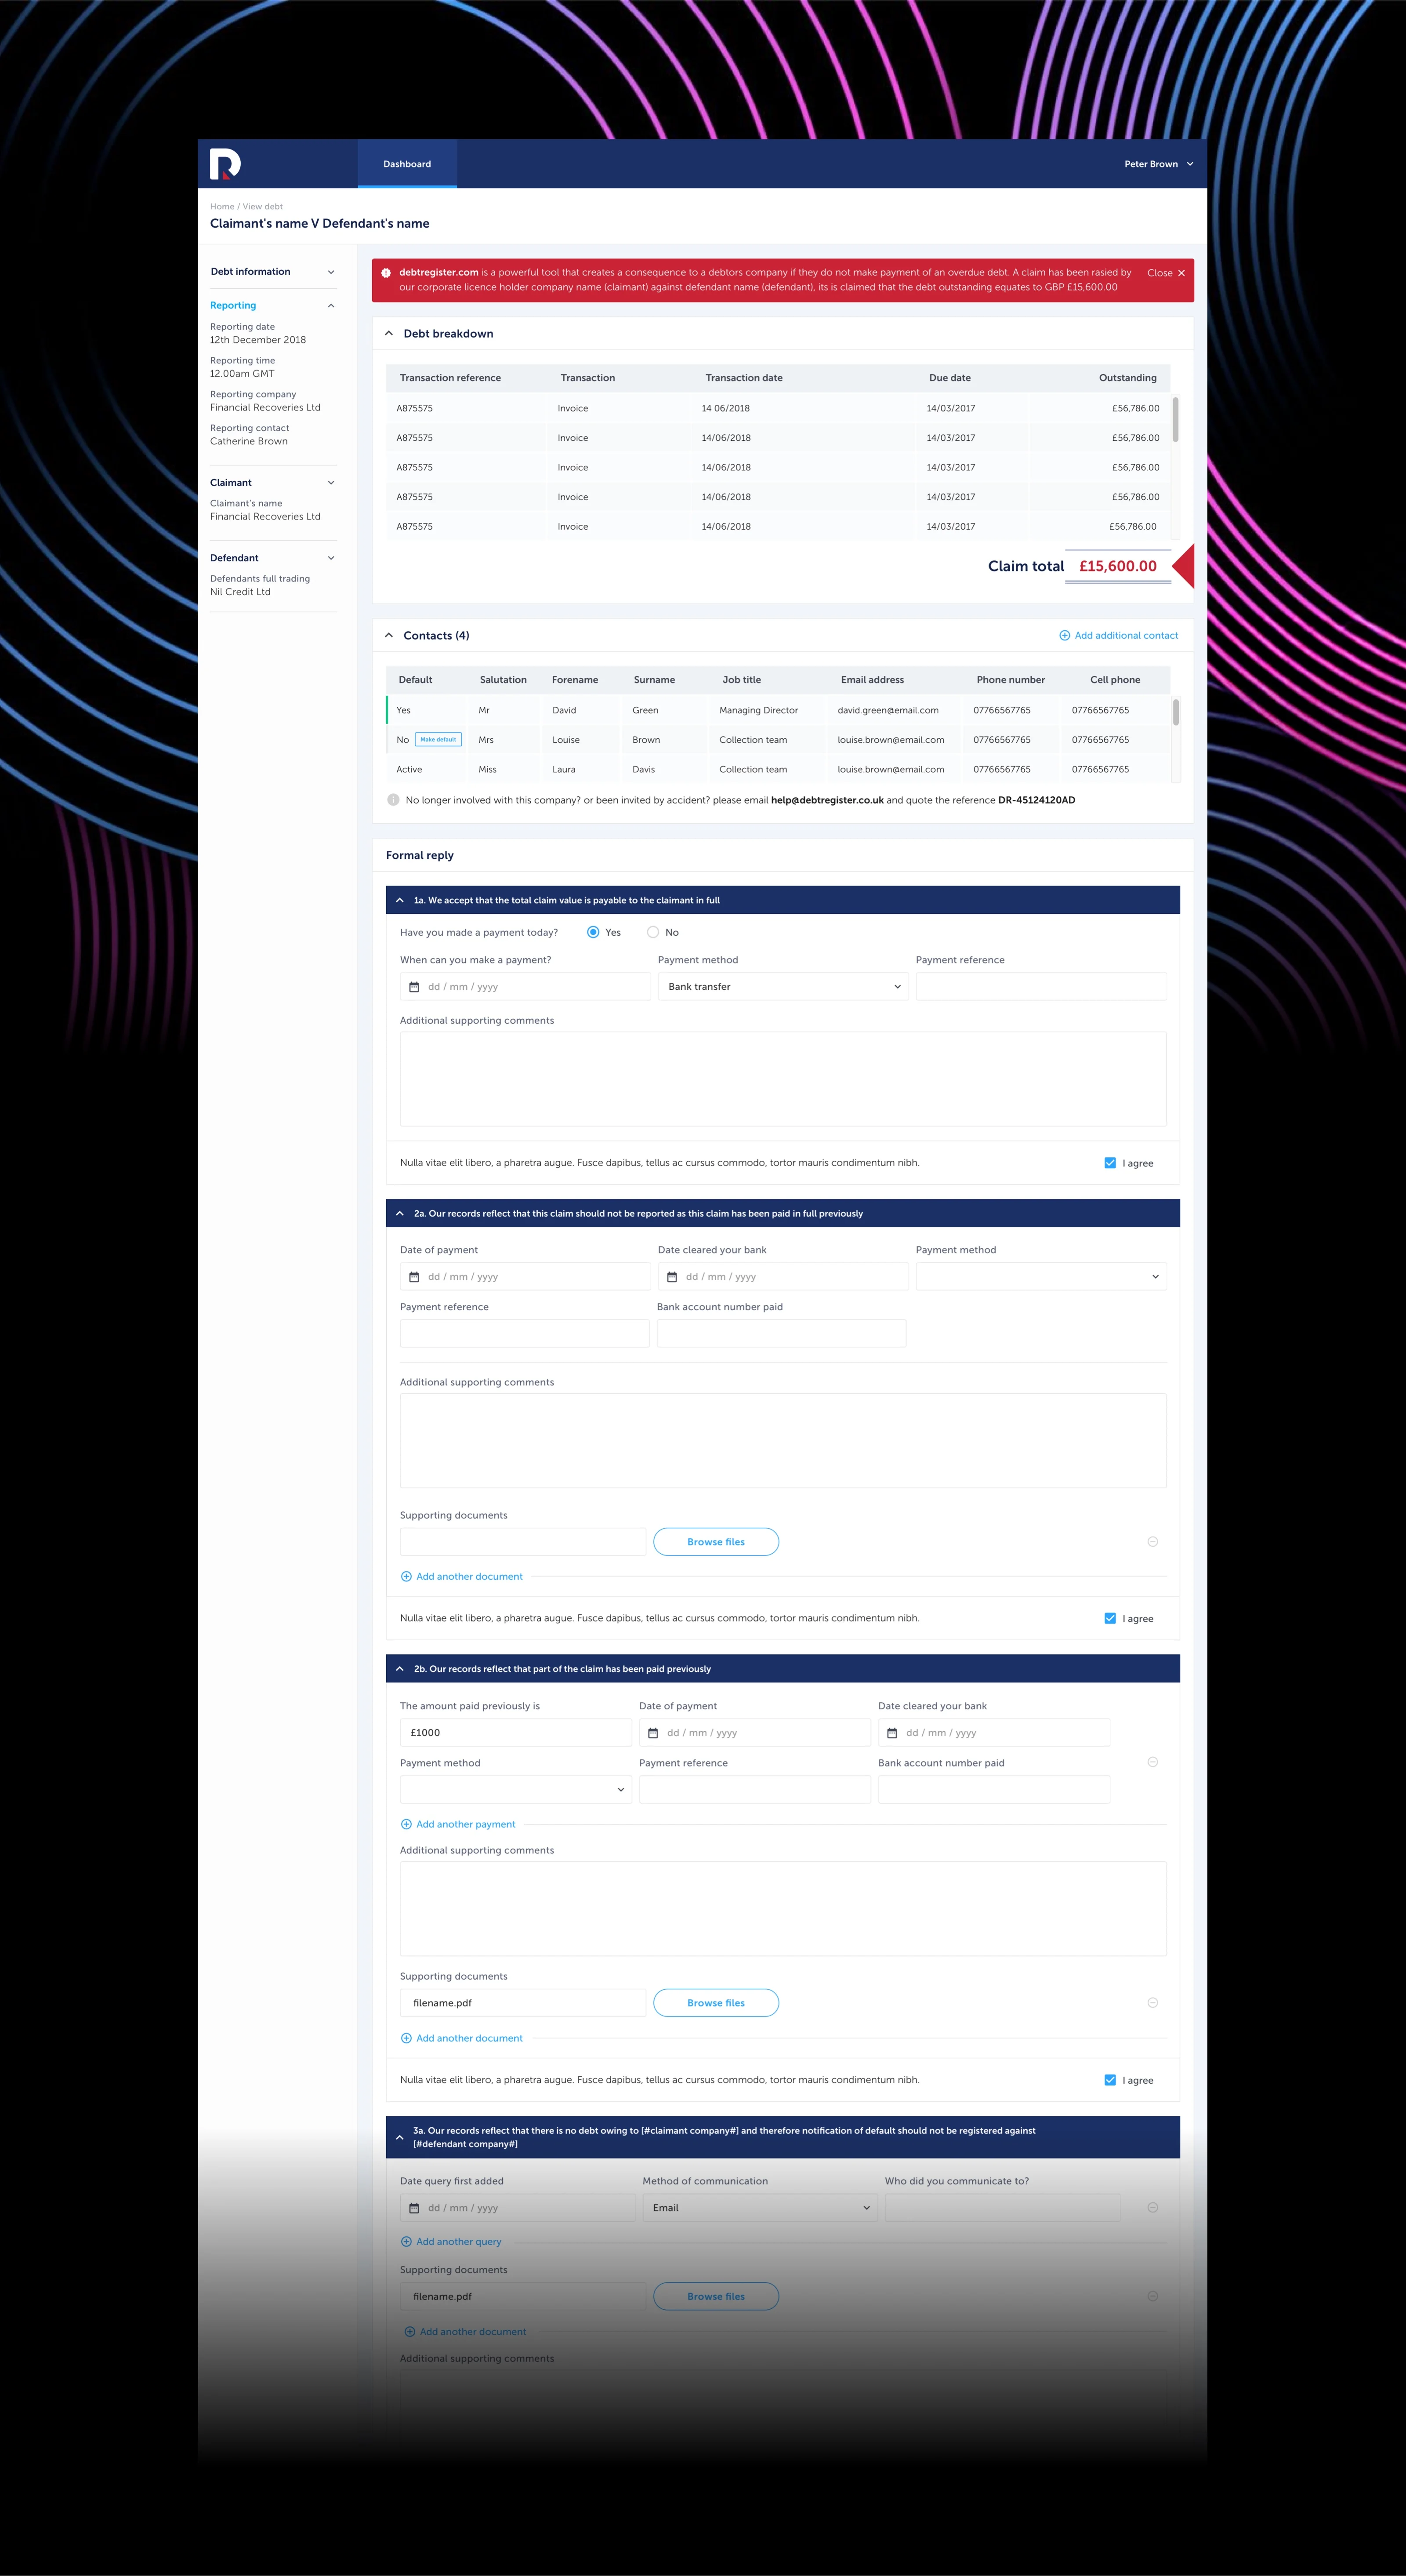This screenshot has width=1406, height=2576.
Task: Collapse section 2b part paid header
Action: [x=783, y=1669]
